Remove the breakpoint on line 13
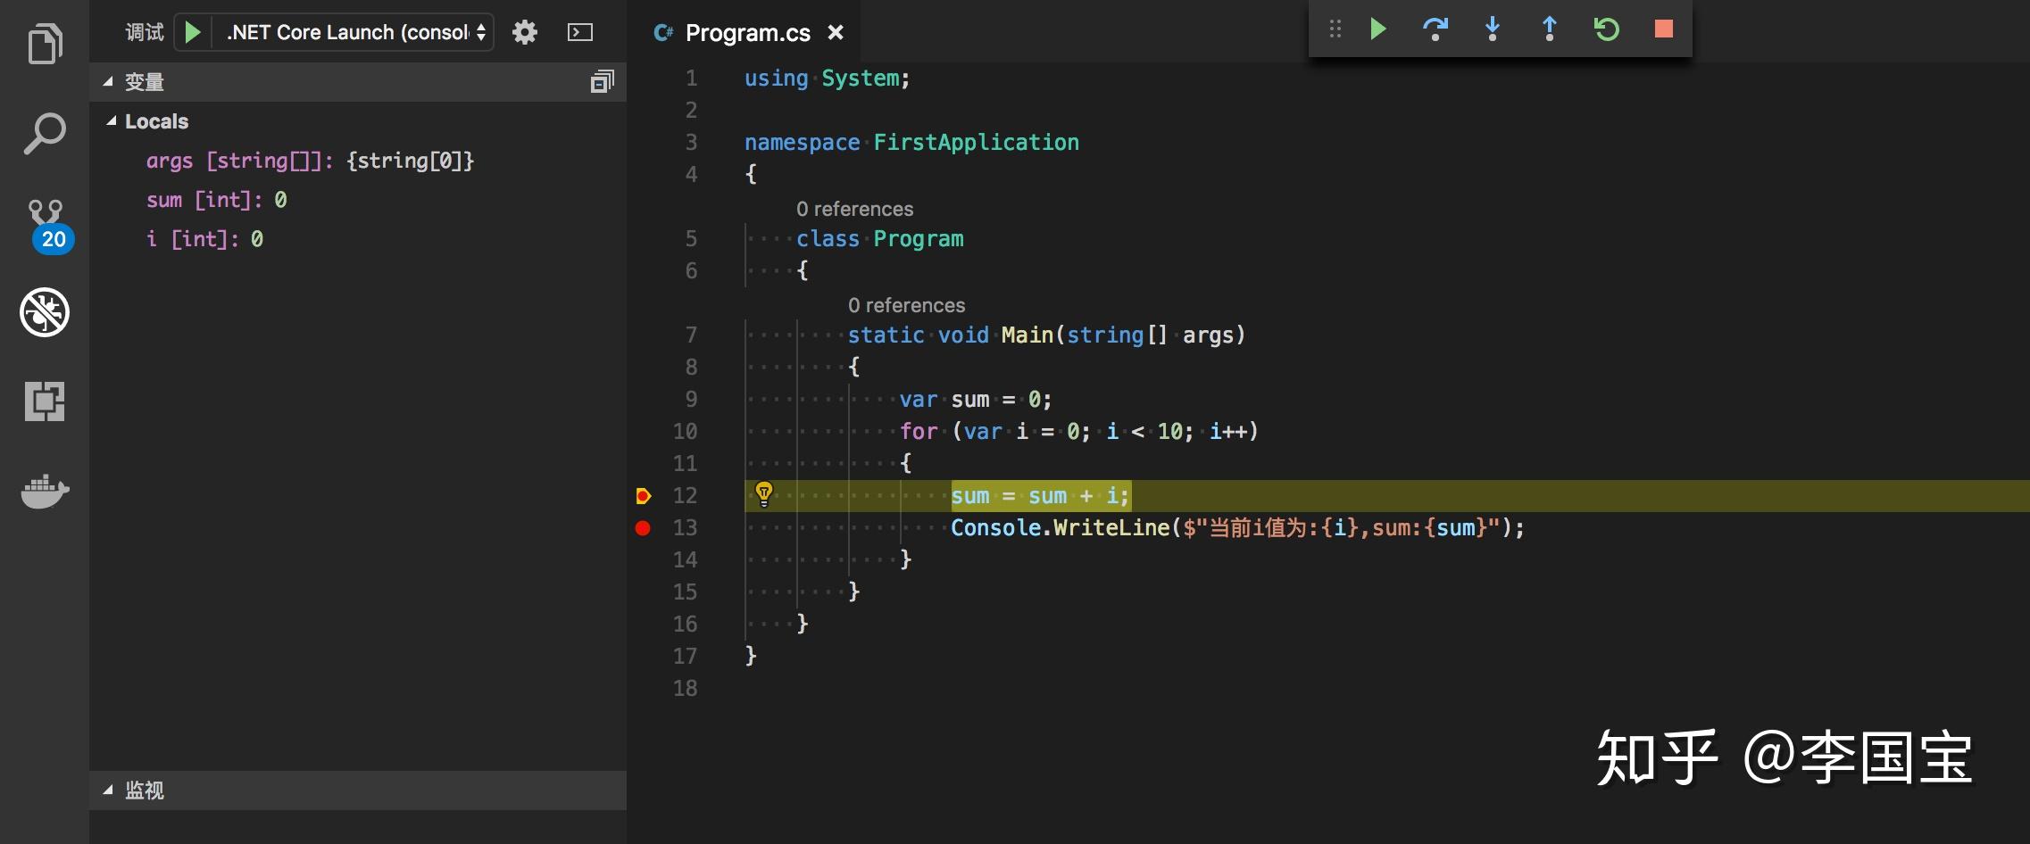Viewport: 2030px width, 844px height. pos(643,528)
